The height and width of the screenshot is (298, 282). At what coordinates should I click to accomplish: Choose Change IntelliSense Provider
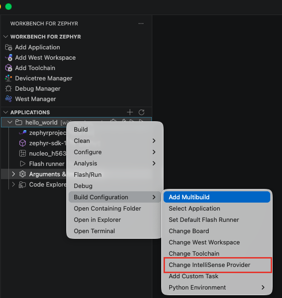pyautogui.click(x=218, y=265)
